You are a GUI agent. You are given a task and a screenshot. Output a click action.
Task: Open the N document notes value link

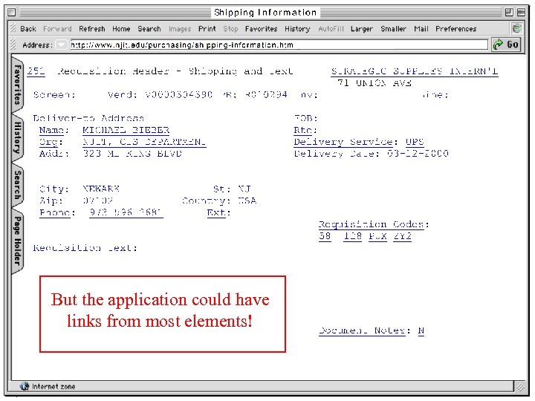pyautogui.click(x=421, y=330)
